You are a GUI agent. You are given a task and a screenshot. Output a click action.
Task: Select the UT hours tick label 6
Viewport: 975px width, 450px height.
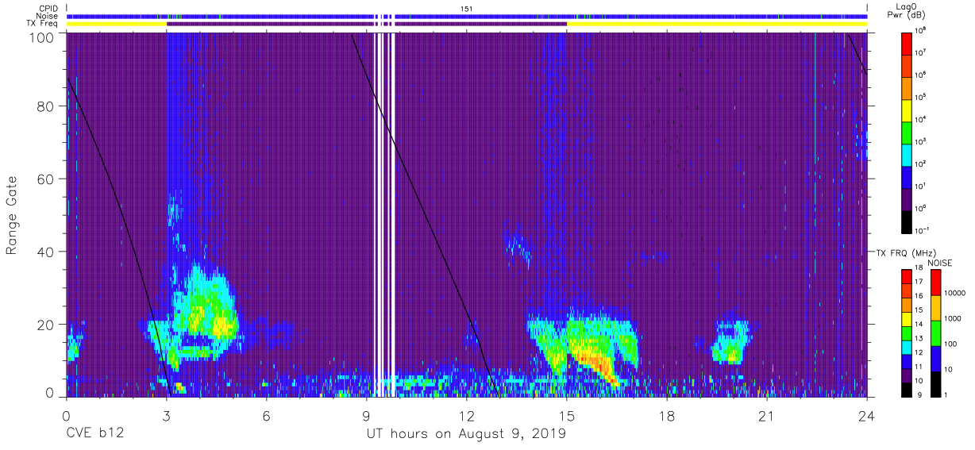coord(267,415)
